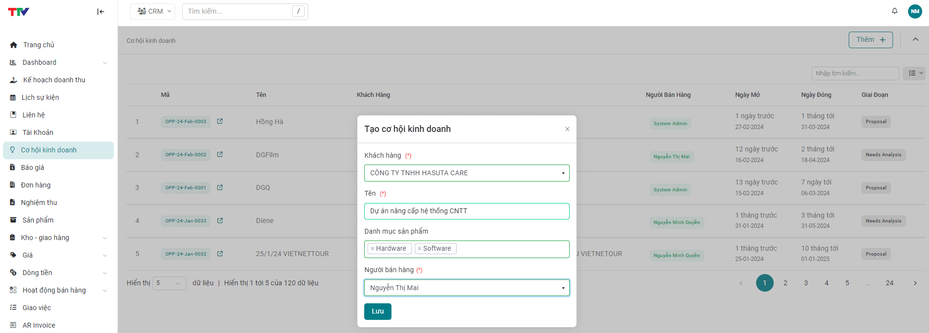The image size is (929, 333).
Task: Click the NM user avatar
Action: pyautogui.click(x=915, y=11)
